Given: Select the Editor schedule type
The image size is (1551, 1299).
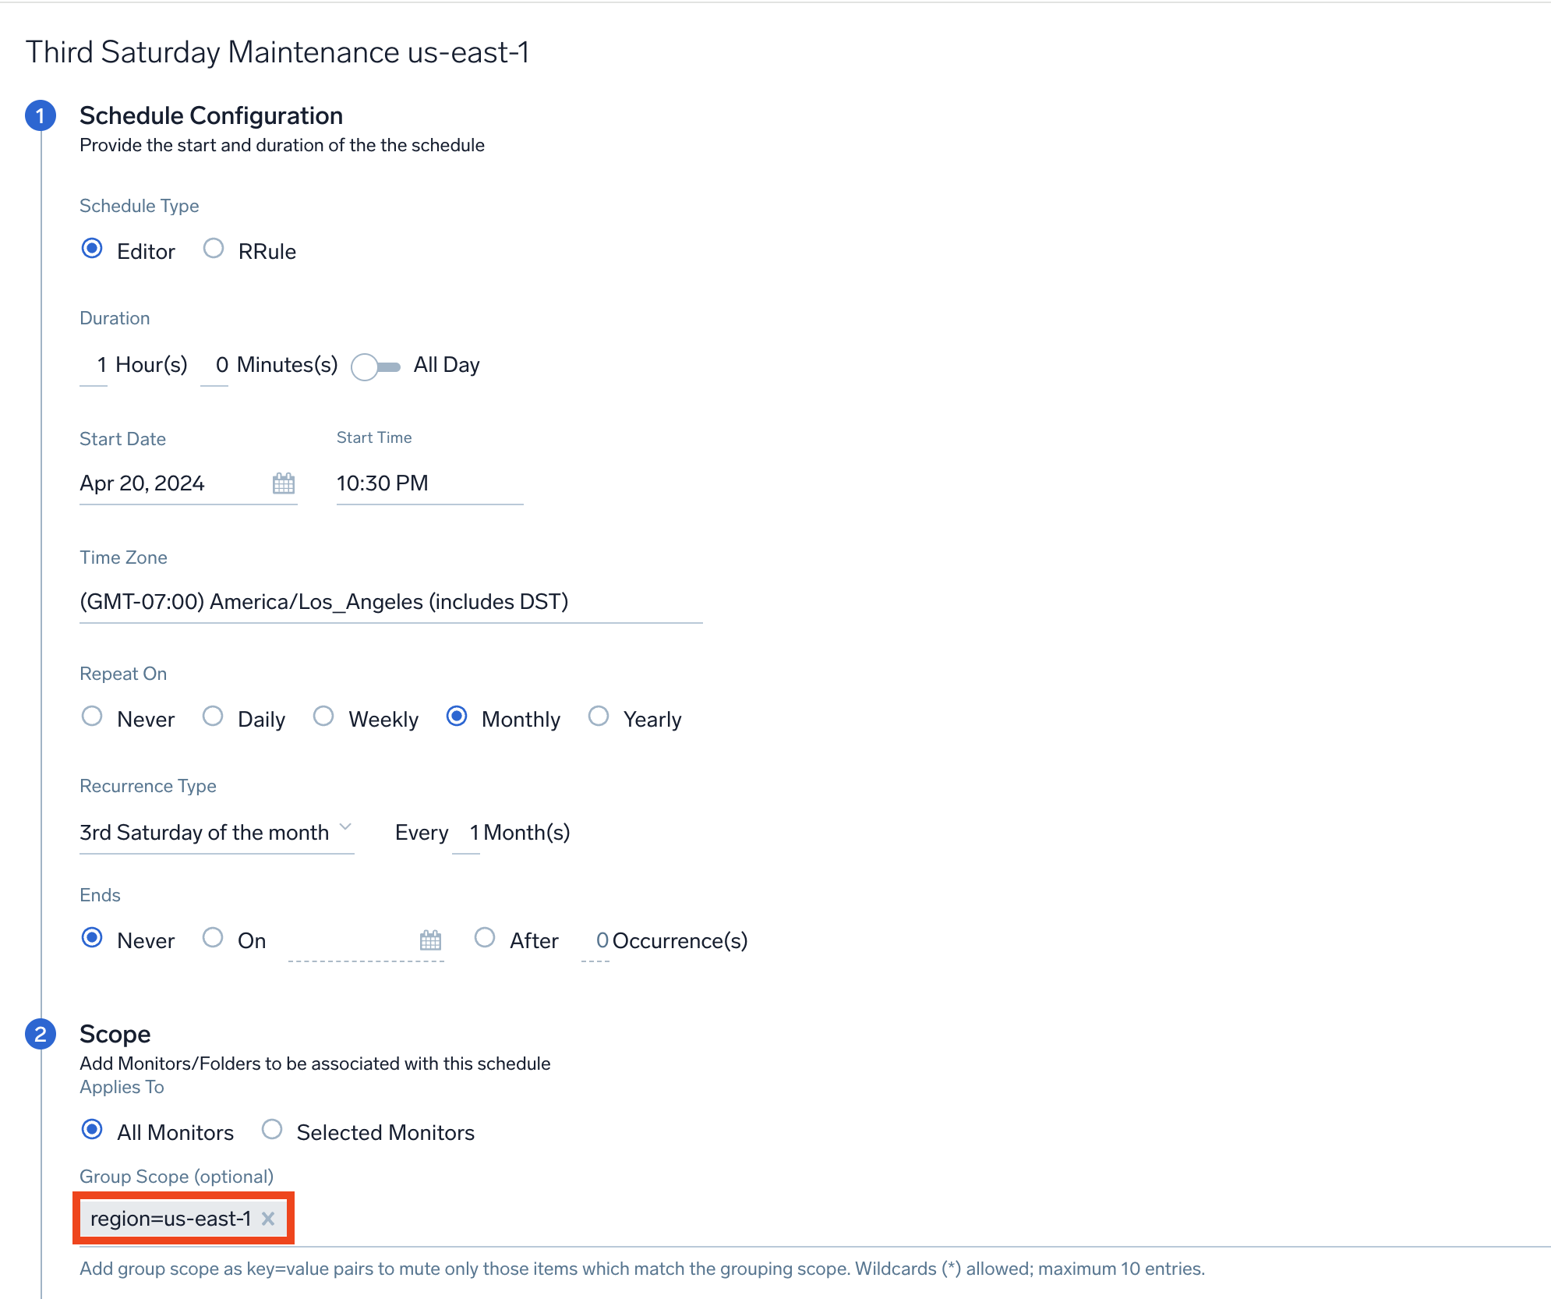Looking at the screenshot, I should (92, 250).
